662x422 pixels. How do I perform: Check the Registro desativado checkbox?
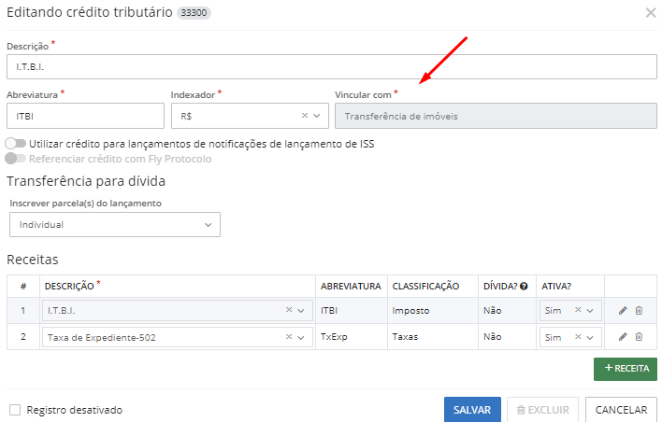(x=15, y=410)
